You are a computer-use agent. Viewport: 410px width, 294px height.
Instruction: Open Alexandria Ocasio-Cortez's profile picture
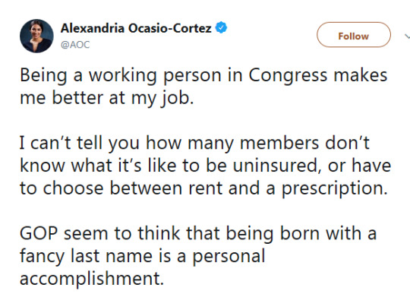(36, 36)
